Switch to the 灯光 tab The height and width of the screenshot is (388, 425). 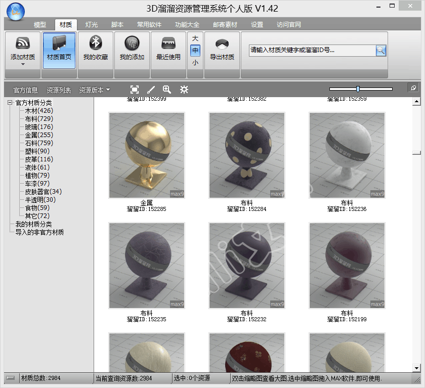click(92, 25)
